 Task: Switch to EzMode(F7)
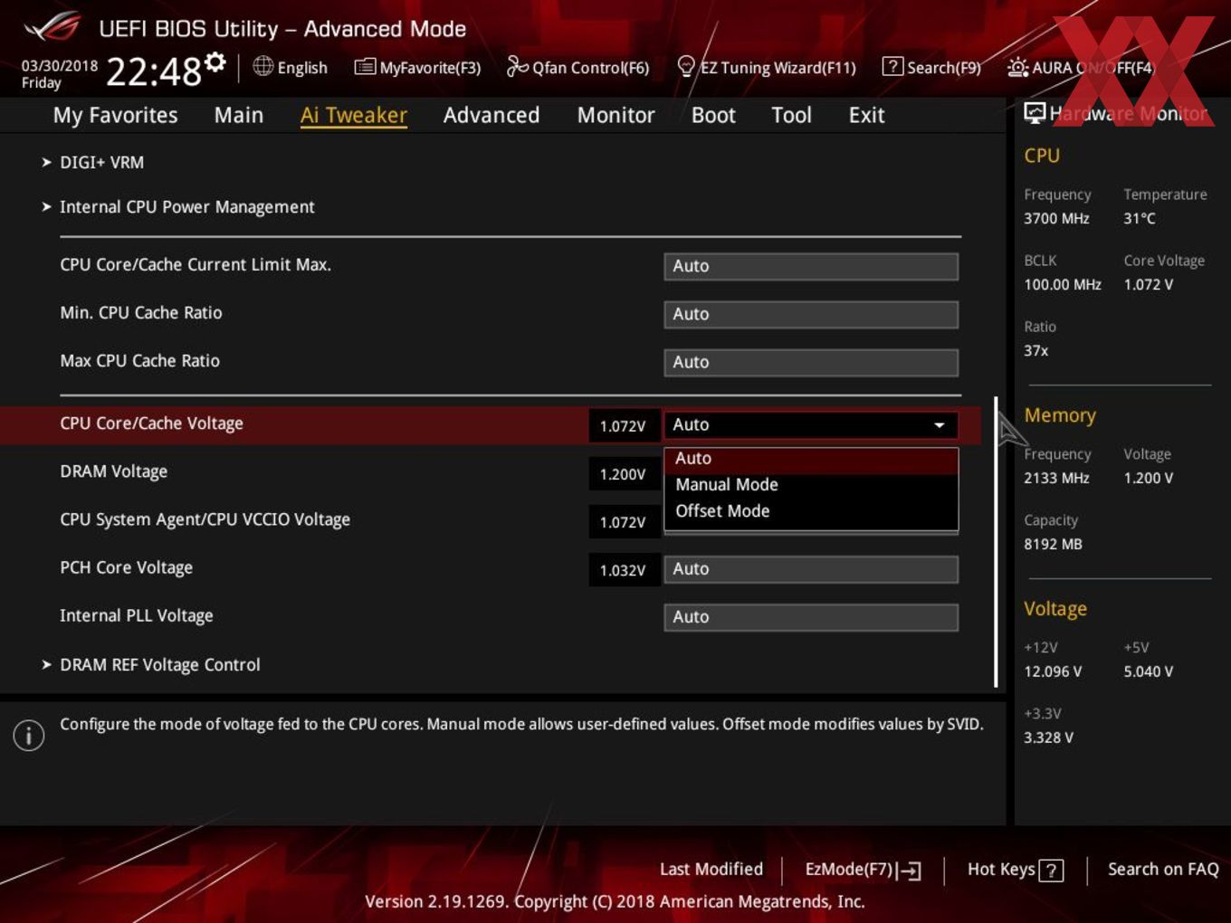click(x=864, y=870)
